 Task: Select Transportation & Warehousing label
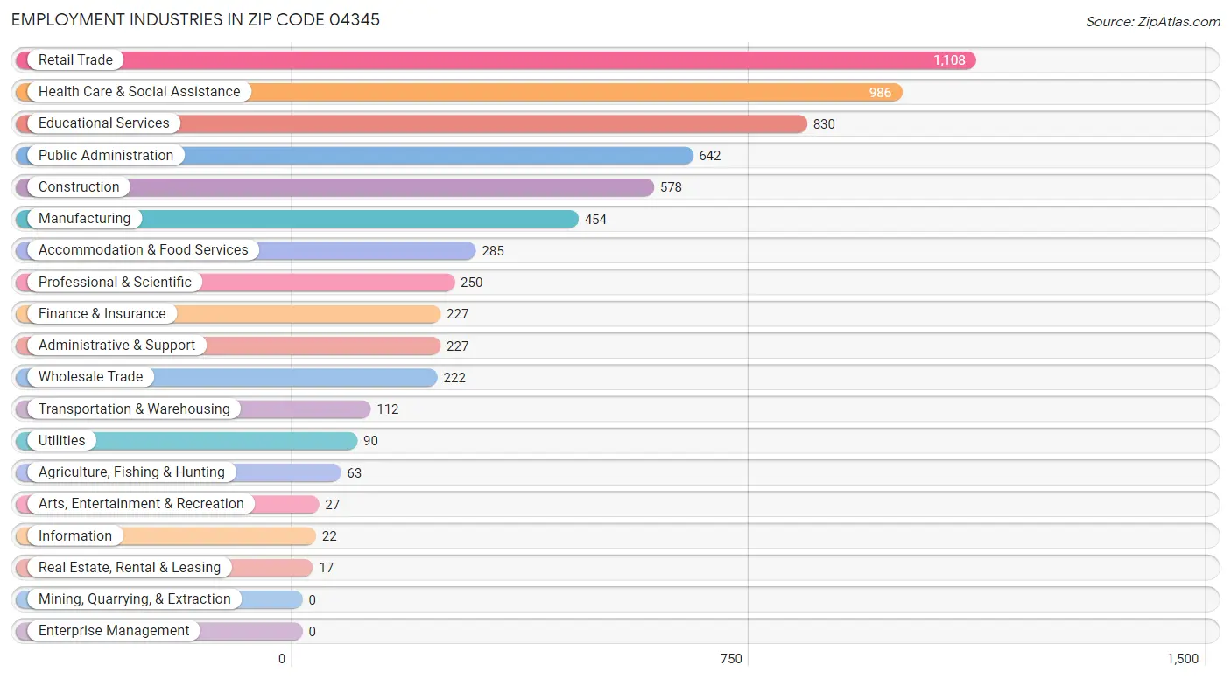(x=134, y=409)
